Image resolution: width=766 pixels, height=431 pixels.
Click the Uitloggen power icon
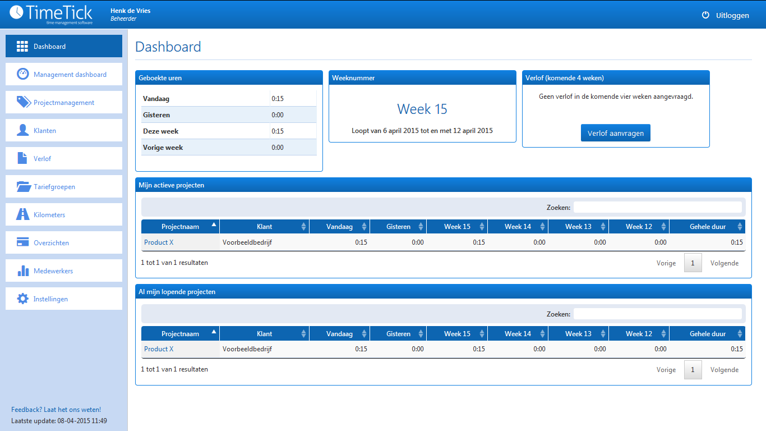(705, 15)
